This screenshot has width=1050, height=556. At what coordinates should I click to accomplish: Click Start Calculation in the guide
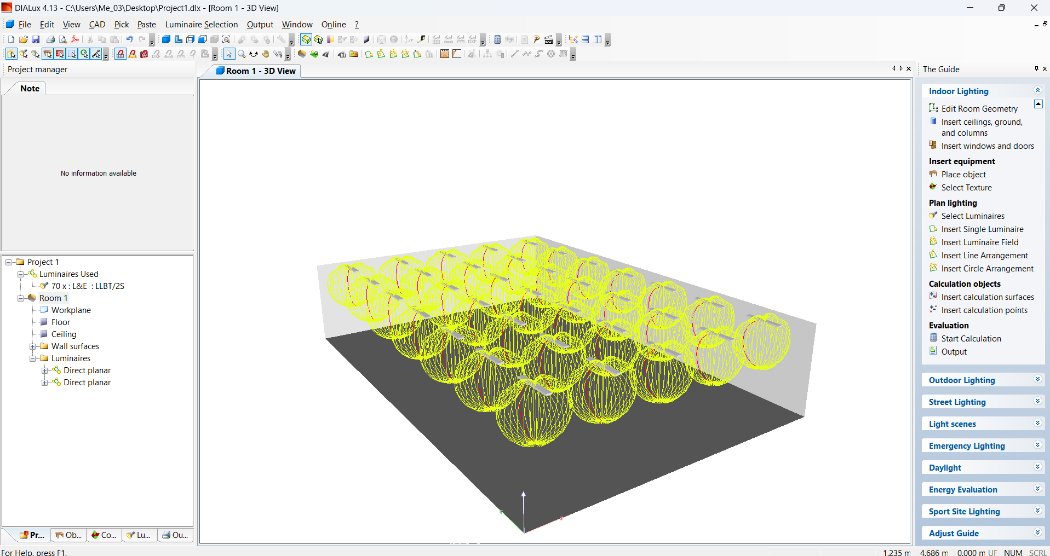tap(971, 339)
